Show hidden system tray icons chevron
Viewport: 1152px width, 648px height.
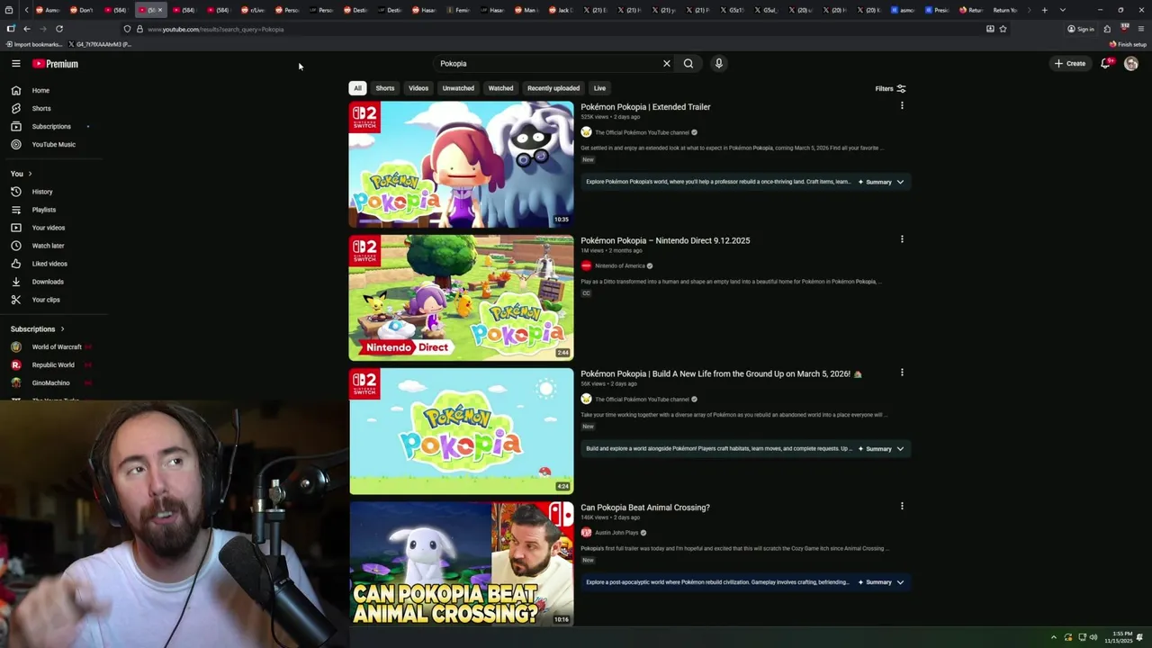point(1054,637)
